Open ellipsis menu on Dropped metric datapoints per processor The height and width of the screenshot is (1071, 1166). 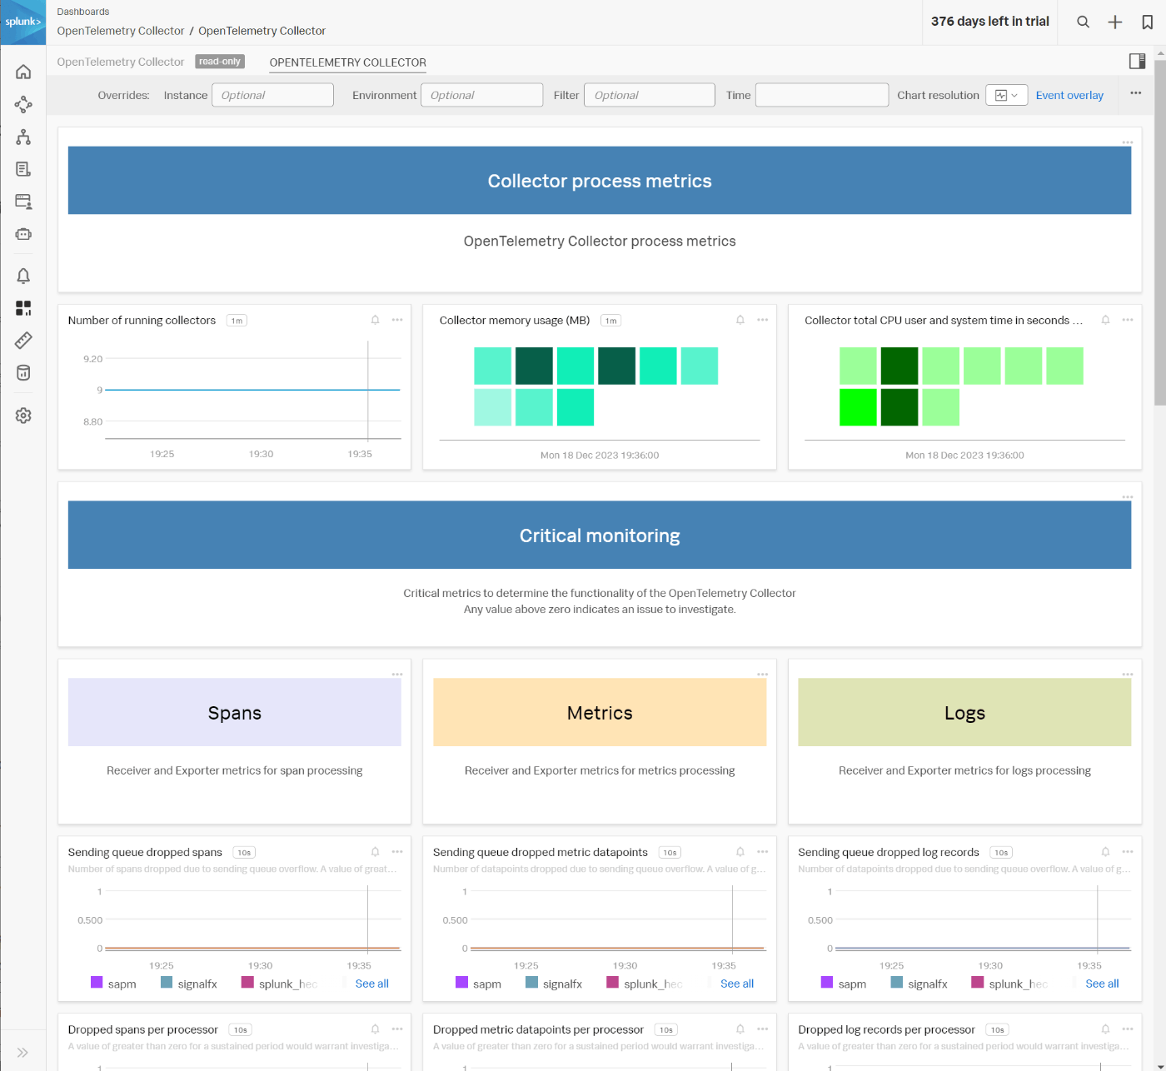pyautogui.click(x=762, y=1029)
